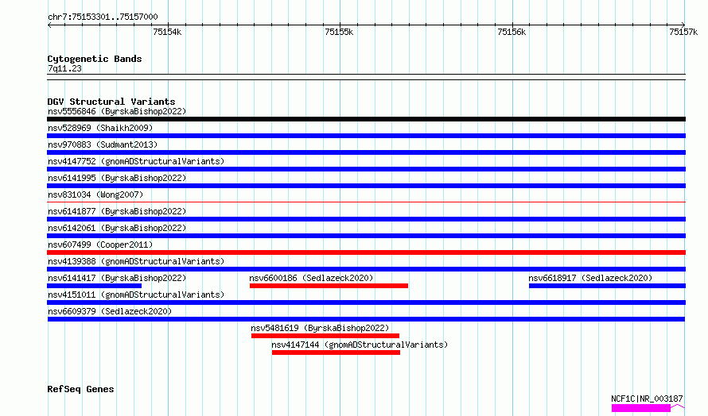Click nsv831034 (Wong2007) label
This screenshot has height=416, width=708.
click(x=95, y=195)
